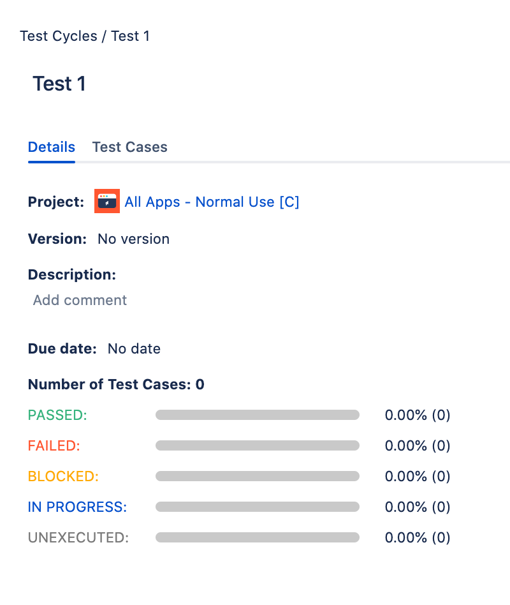
Task: Click the No date due date value
Action: [134, 348]
